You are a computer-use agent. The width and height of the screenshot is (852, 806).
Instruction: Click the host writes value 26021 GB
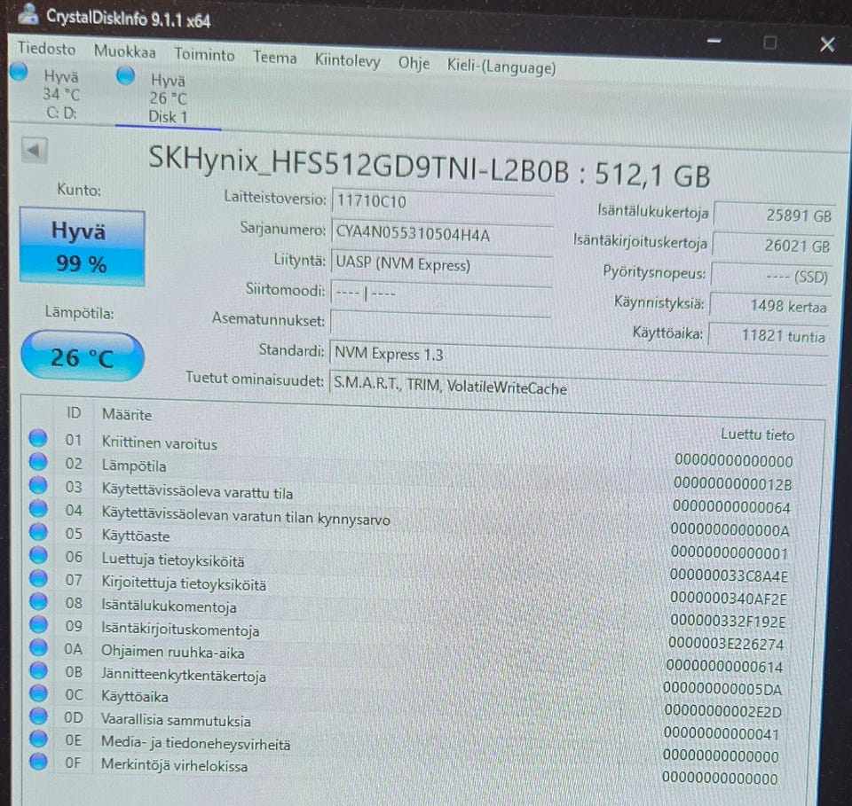pyautogui.click(x=773, y=246)
